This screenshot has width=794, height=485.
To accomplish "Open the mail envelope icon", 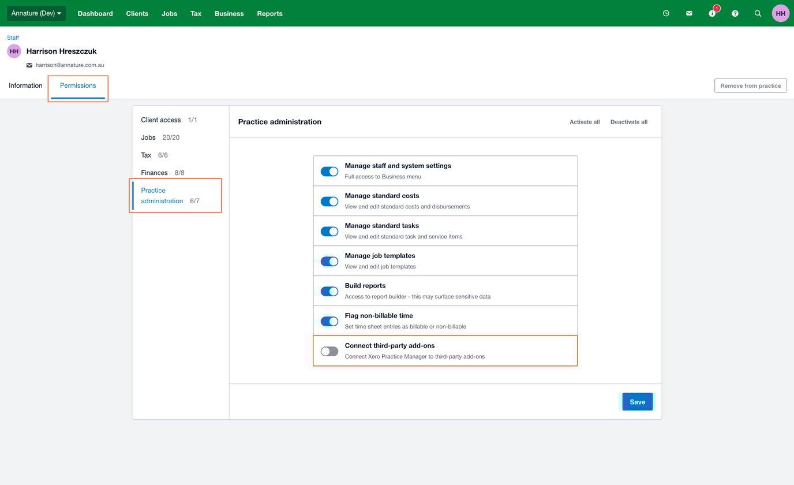I will click(x=689, y=13).
